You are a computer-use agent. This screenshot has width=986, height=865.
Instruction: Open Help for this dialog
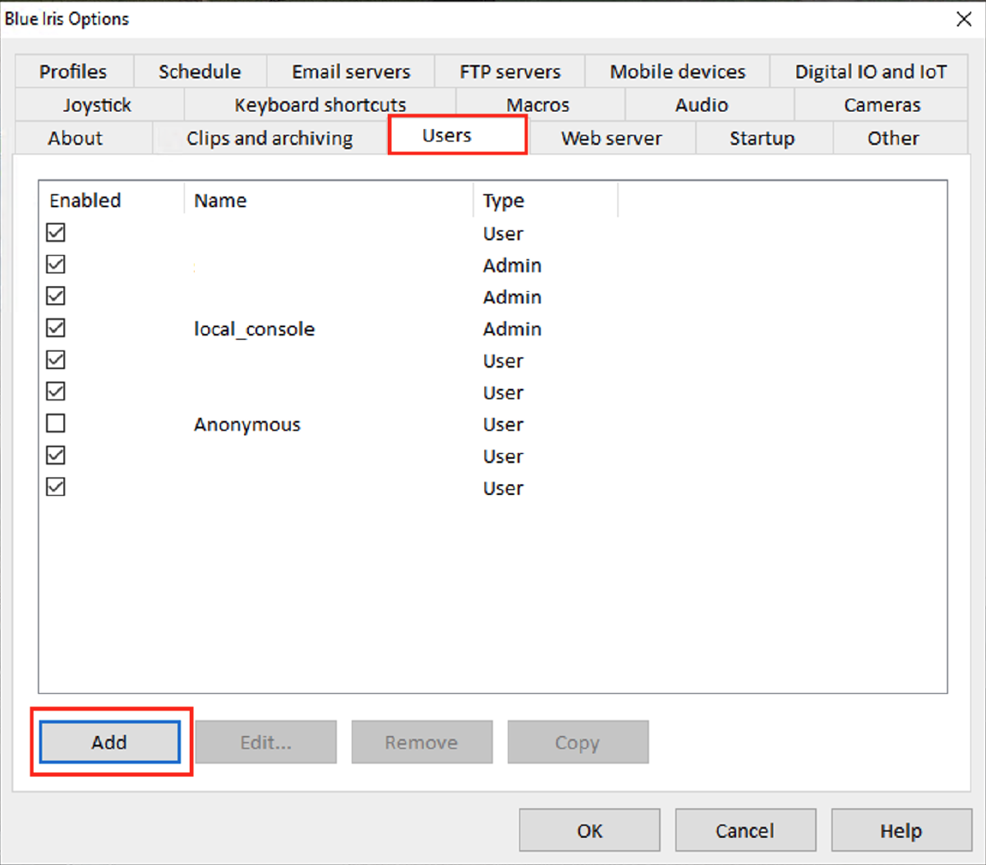pos(901,830)
